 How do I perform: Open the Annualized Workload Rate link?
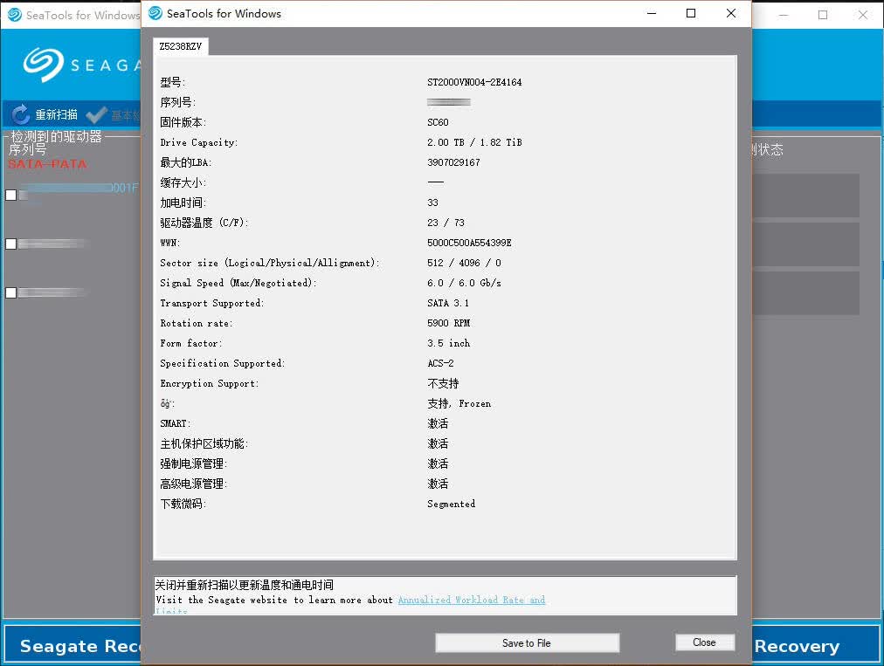click(472, 600)
